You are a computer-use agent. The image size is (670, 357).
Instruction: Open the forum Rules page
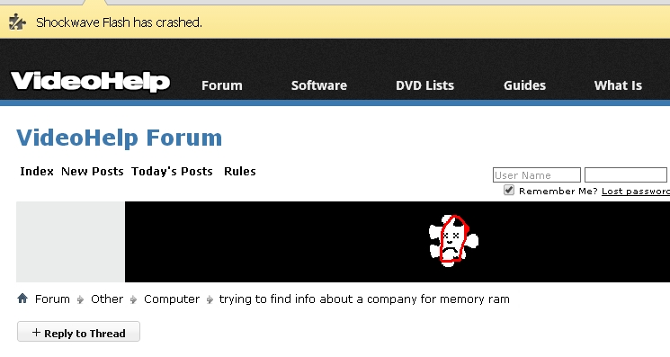pyautogui.click(x=240, y=171)
